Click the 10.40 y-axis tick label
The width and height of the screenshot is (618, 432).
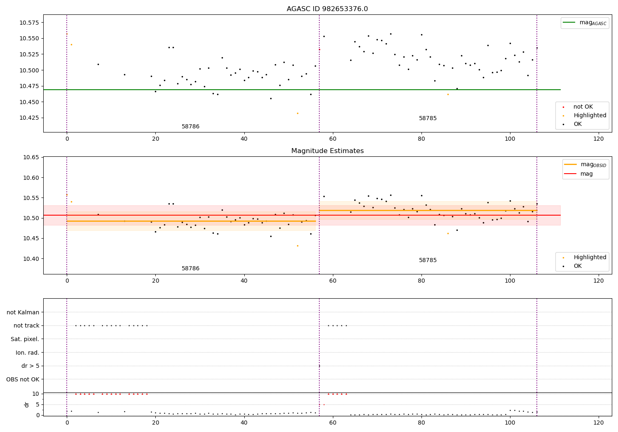pos(31,259)
